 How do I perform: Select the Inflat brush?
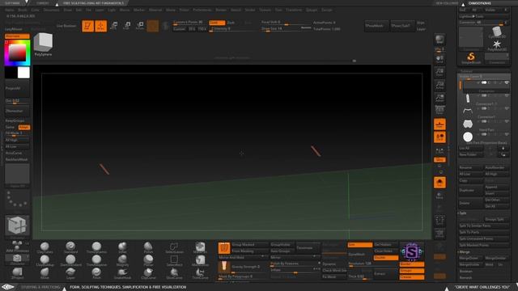point(122,247)
